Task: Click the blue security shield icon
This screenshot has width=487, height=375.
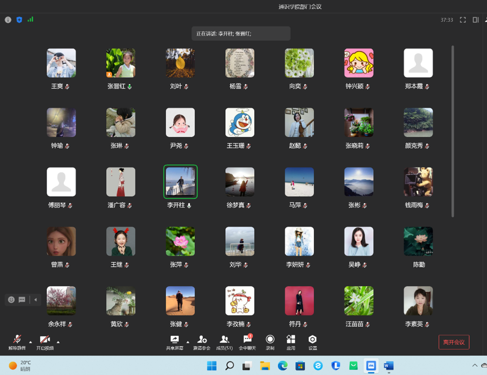Action: click(x=19, y=20)
